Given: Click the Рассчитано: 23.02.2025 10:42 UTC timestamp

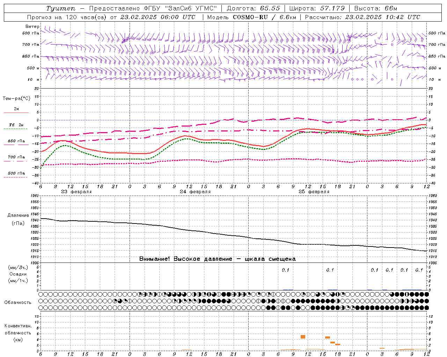Looking at the screenshot, I should tap(362, 17).
